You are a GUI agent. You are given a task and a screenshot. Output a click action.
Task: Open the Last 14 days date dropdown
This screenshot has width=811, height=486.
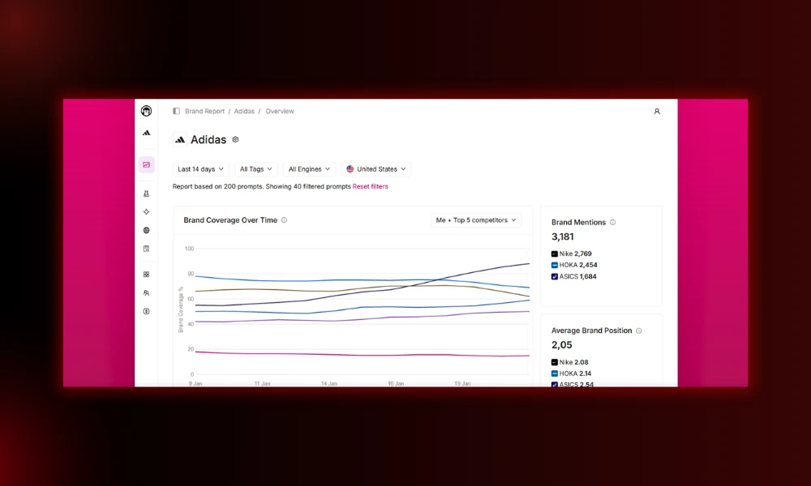pyautogui.click(x=200, y=169)
